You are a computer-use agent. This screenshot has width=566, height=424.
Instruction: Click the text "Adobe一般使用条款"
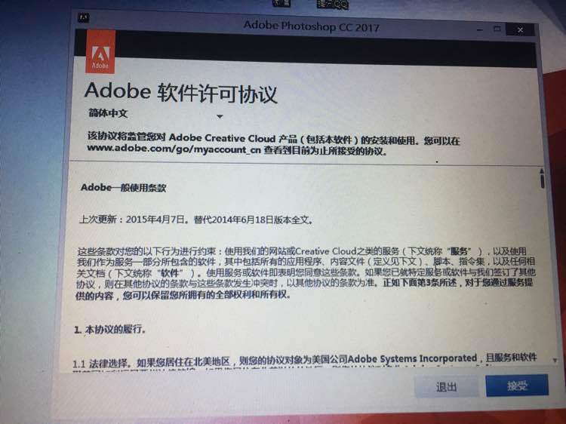pyautogui.click(x=123, y=188)
